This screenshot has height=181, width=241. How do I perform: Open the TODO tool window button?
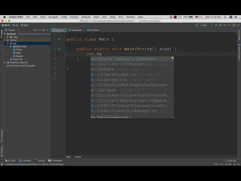point(11,160)
